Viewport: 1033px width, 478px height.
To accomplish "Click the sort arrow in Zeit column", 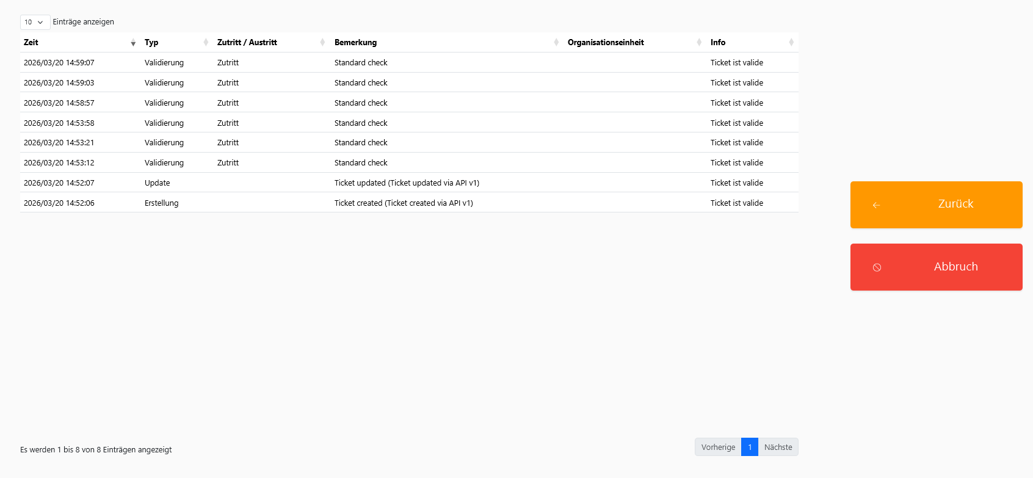I will click(x=133, y=43).
